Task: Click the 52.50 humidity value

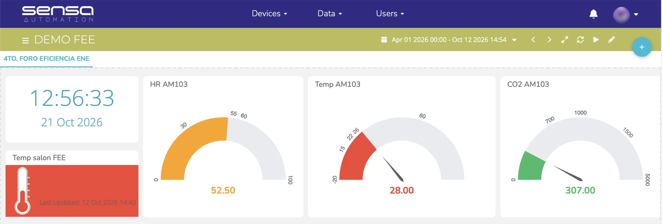Action: 223,190
